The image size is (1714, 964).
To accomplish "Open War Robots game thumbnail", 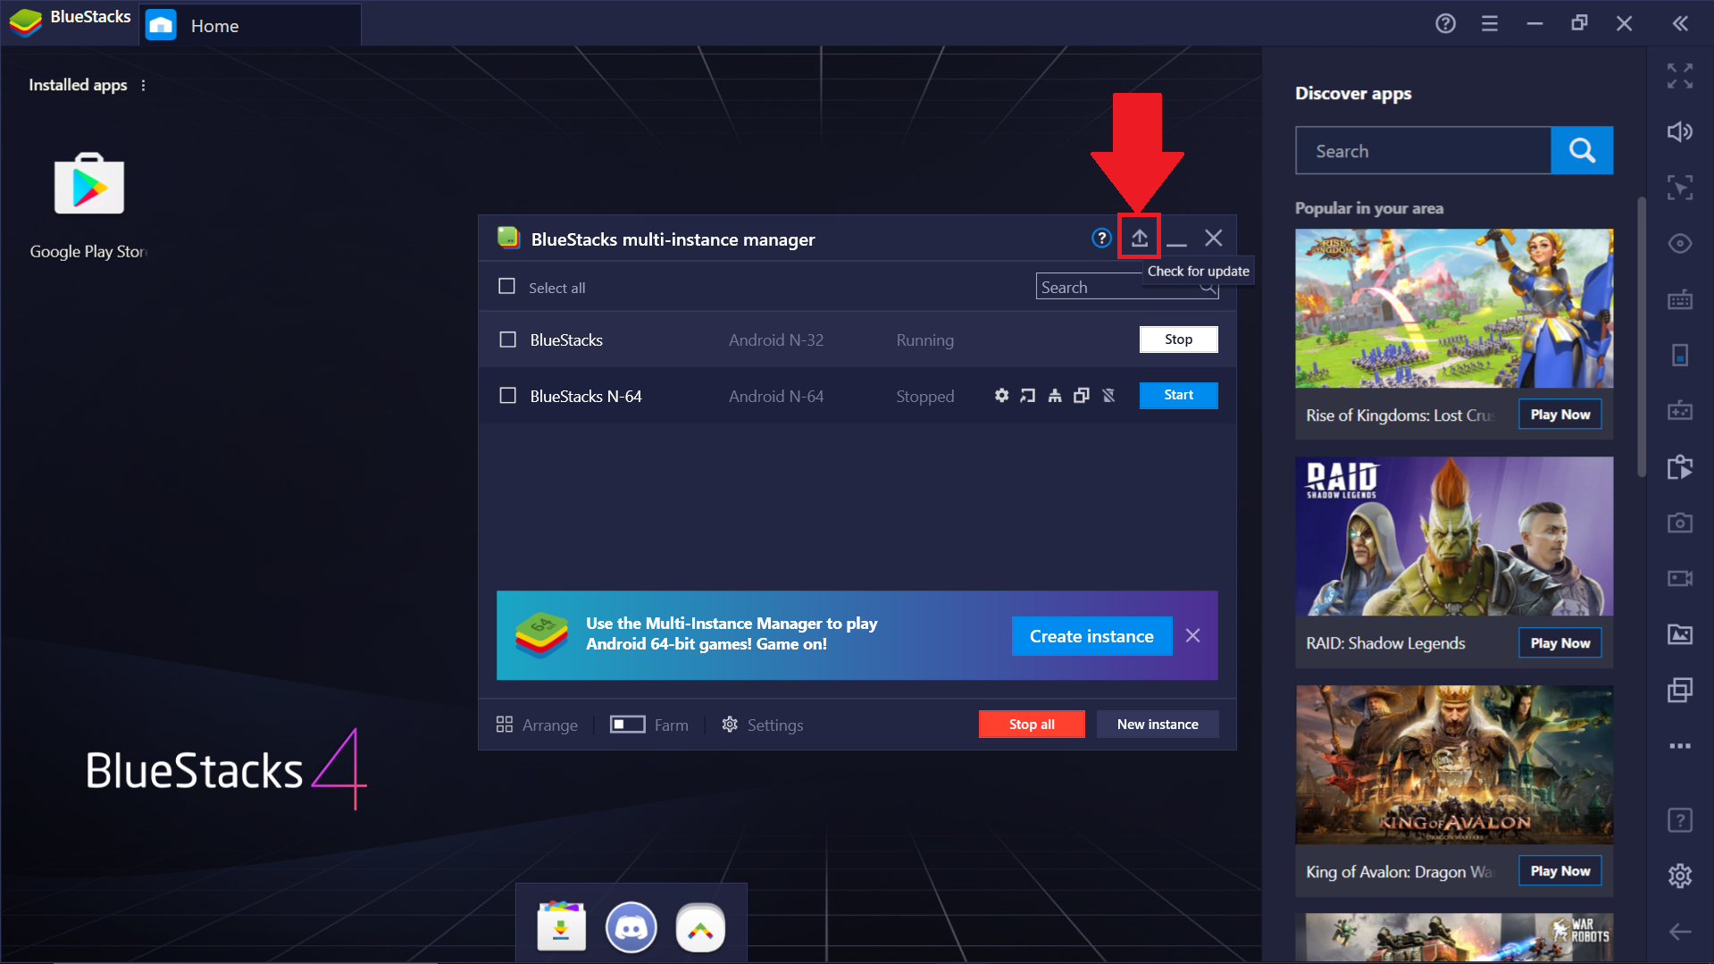I will (x=1454, y=937).
